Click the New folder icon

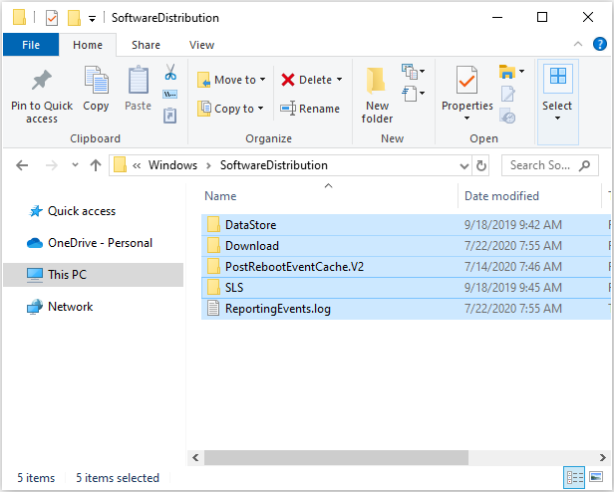pos(377,81)
